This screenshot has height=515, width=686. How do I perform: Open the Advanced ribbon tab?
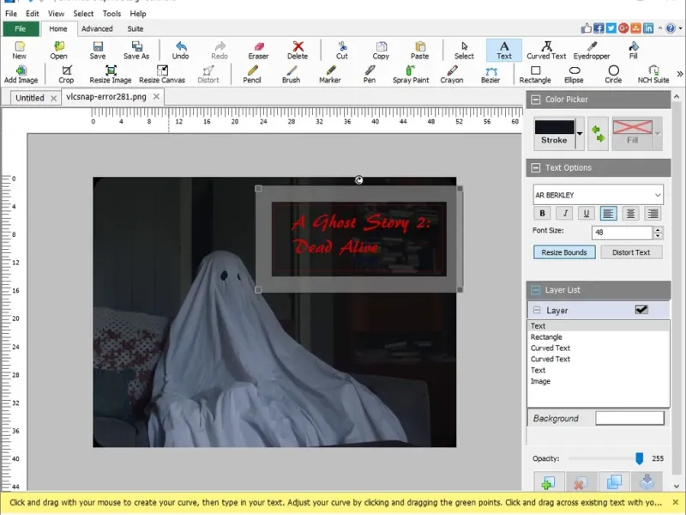(x=97, y=28)
